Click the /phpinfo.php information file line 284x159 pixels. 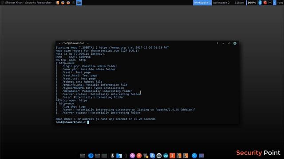(x=95, y=85)
